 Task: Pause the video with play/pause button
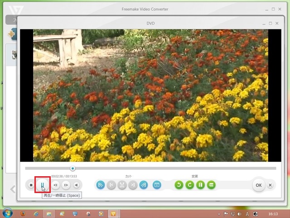pyautogui.click(x=43, y=185)
